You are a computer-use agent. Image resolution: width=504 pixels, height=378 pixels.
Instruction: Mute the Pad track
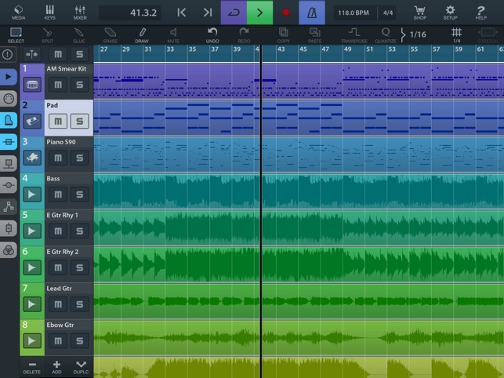tap(57, 122)
